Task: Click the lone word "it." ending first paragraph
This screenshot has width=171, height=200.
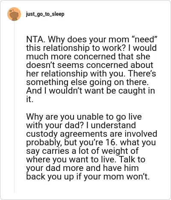Action: (x=29, y=99)
